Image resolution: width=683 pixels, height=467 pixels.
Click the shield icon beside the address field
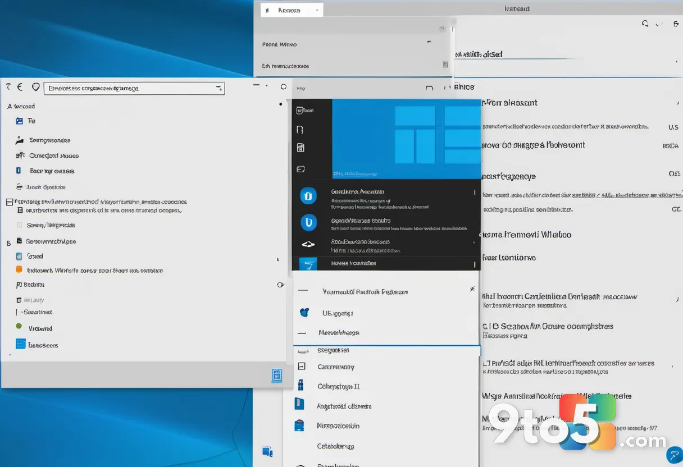(x=36, y=87)
